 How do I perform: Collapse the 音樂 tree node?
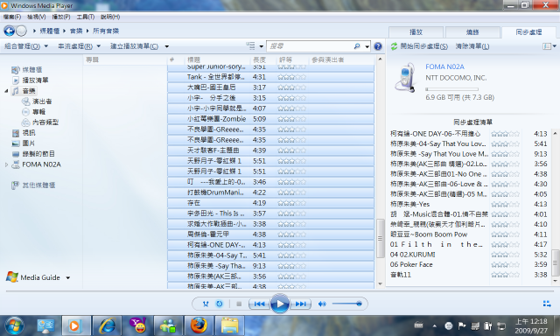pos(6,91)
